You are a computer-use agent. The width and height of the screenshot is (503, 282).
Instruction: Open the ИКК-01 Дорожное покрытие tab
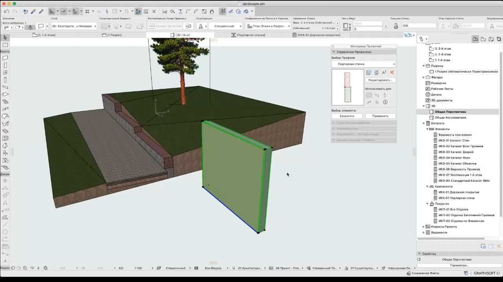[x=316, y=35]
